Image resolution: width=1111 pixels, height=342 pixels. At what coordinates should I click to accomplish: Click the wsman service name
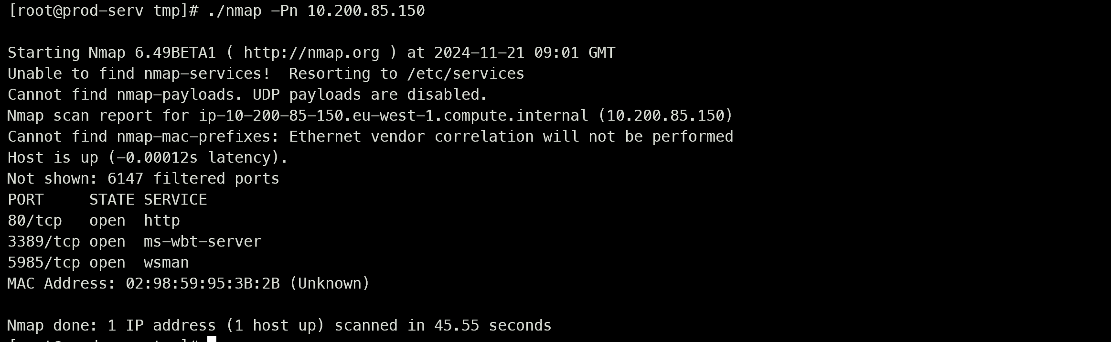[166, 262]
